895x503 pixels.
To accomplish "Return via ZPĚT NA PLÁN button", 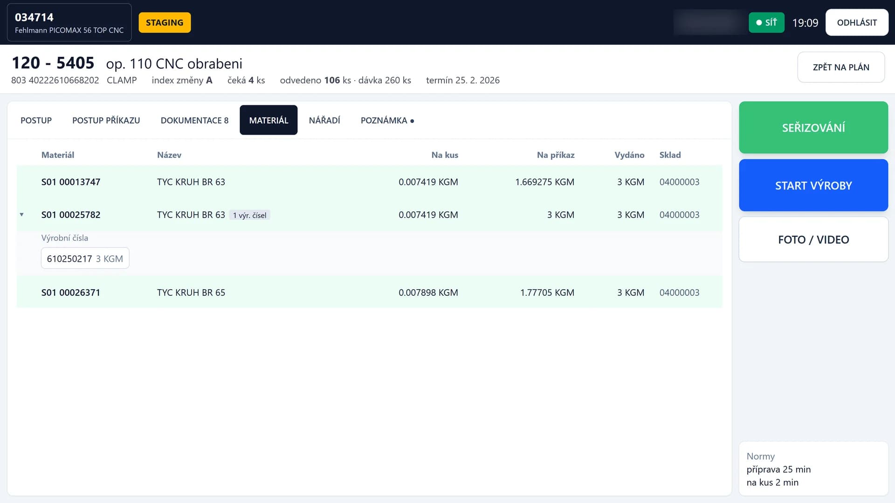I will (x=841, y=67).
